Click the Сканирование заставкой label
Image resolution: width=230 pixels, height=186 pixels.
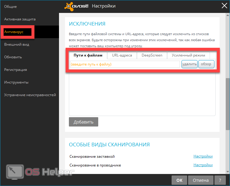coord(92,157)
